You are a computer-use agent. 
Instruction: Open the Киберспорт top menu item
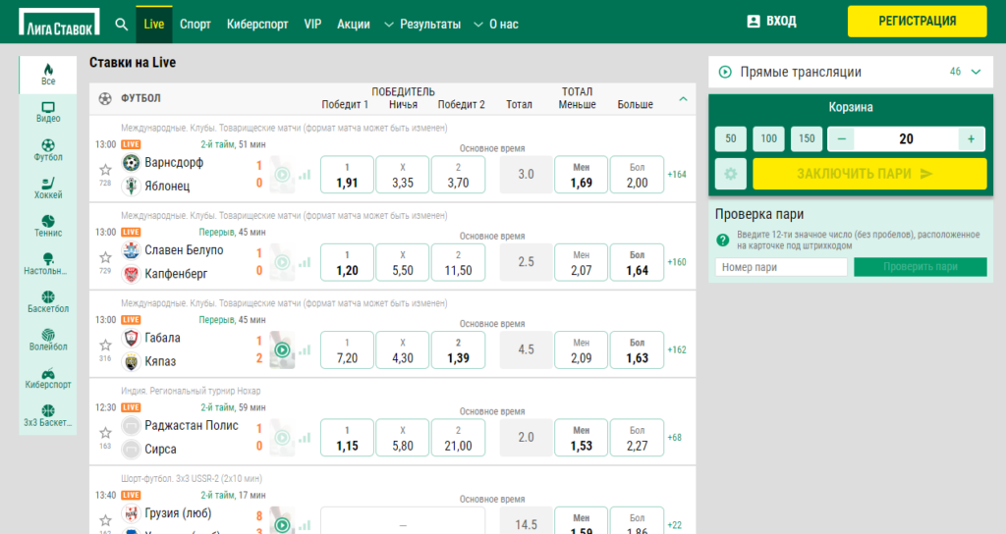coord(257,25)
